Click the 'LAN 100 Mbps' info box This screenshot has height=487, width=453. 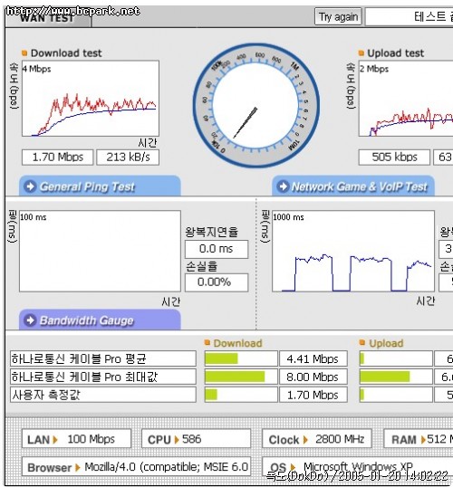coord(76,439)
